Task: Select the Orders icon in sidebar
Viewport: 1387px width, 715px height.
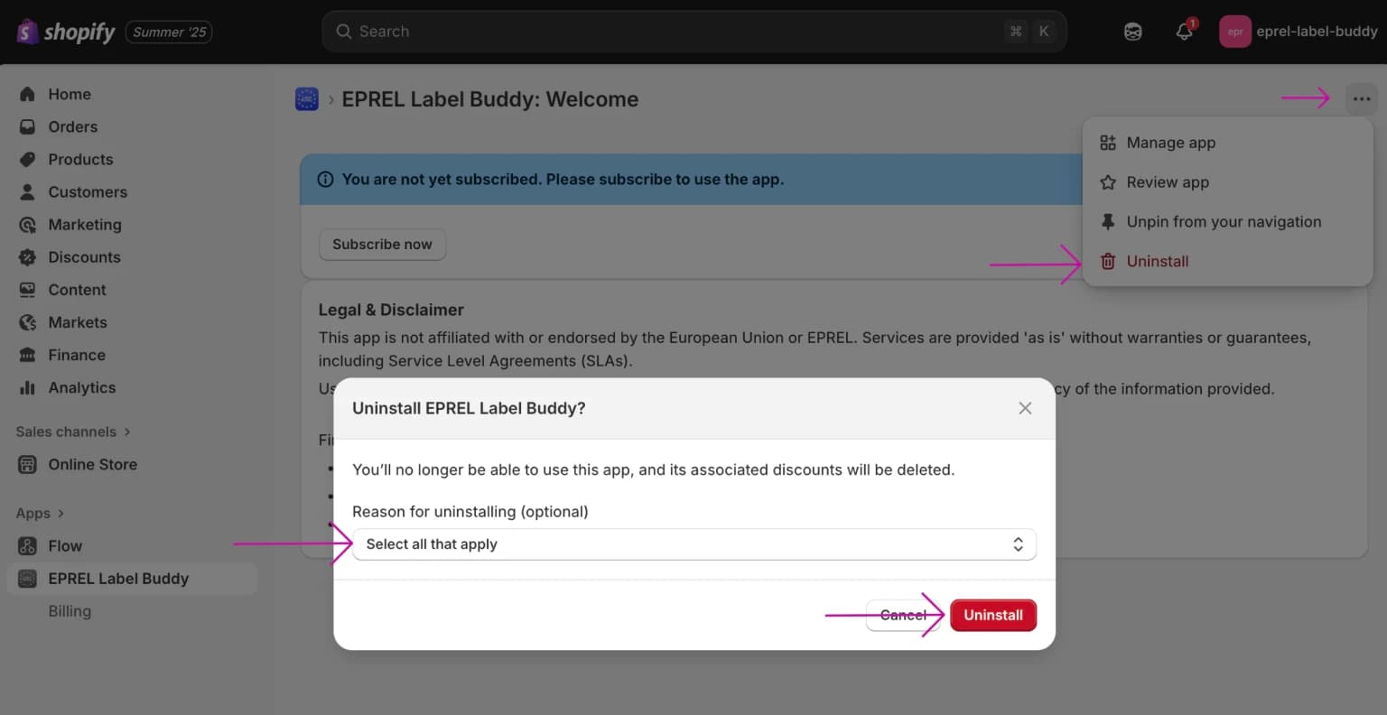Action: tap(28, 126)
